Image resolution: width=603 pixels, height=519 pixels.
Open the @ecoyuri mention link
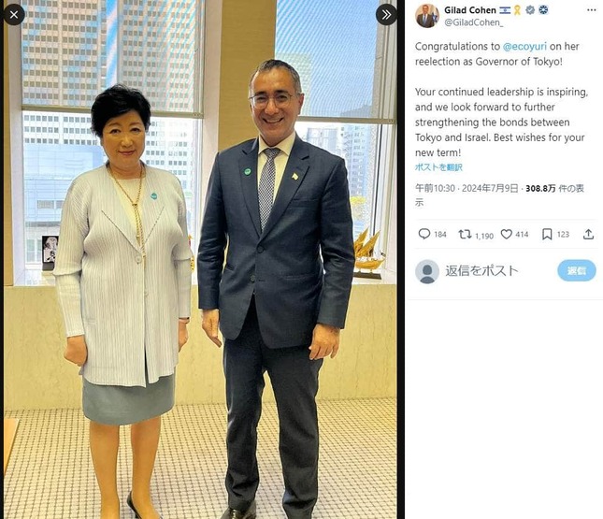[x=524, y=46]
